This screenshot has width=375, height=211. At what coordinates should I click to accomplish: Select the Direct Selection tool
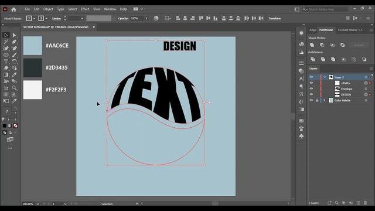[x=14, y=35]
